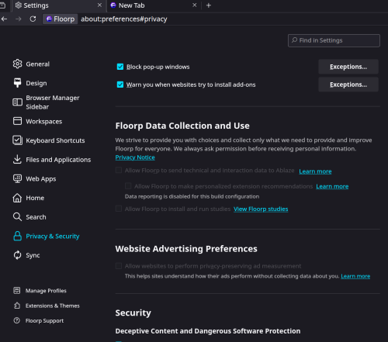388x342 pixels.
Task: Uncheck Block pop-up windows
Action: click(120, 67)
